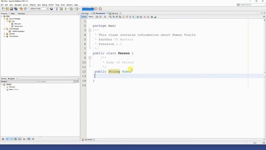Toggle Highlight Search in editor toolbar
The height and width of the screenshot is (150, 266).
(x=120, y=17)
